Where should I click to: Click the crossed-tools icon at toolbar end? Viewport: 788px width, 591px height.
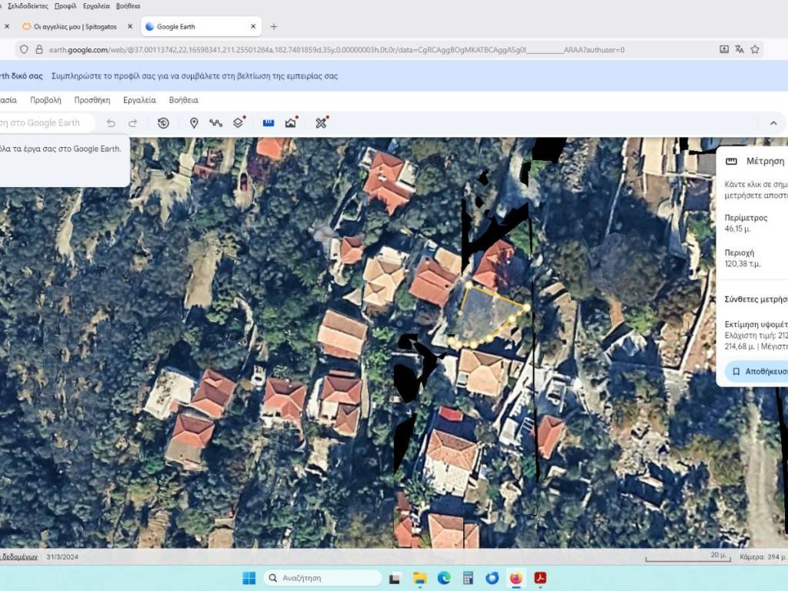click(321, 123)
